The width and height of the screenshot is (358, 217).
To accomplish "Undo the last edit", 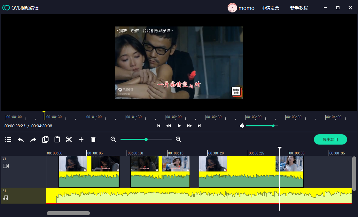I will (x=21, y=139).
